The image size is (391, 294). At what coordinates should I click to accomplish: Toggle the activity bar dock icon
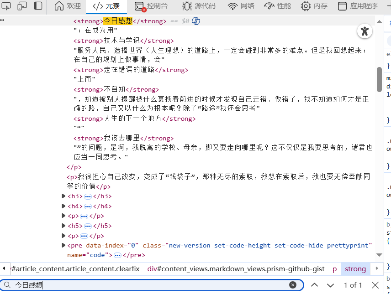tap(38, 6)
